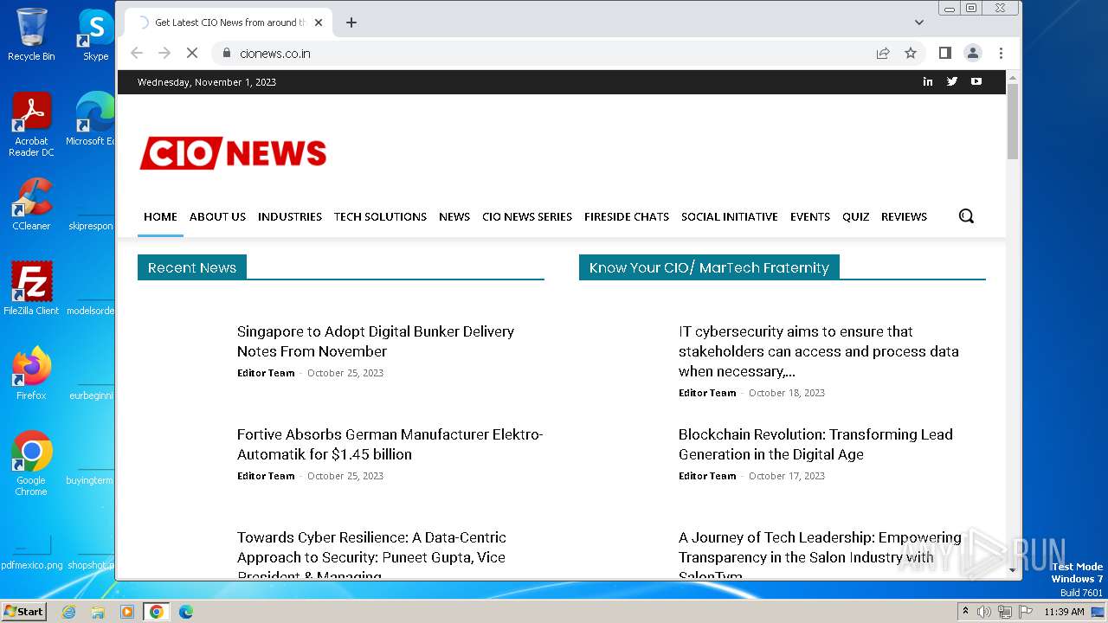Open the LinkedIn icon in top bar
The height and width of the screenshot is (623, 1108).
[928, 81]
